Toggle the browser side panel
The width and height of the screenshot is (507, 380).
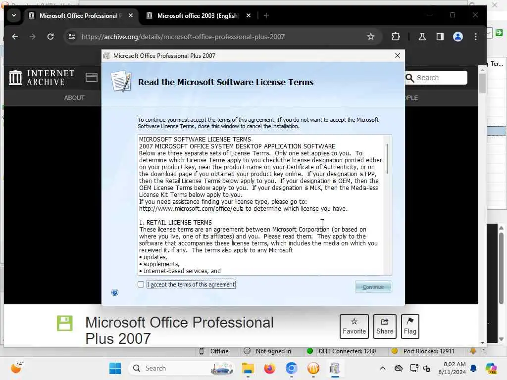tap(440, 37)
